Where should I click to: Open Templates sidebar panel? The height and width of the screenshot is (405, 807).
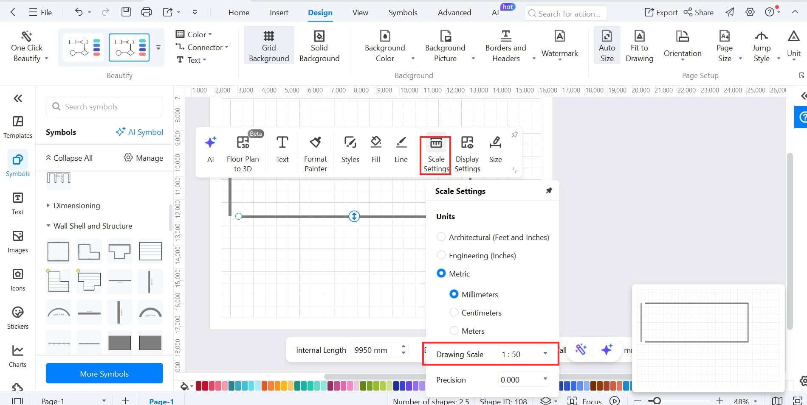(18, 127)
